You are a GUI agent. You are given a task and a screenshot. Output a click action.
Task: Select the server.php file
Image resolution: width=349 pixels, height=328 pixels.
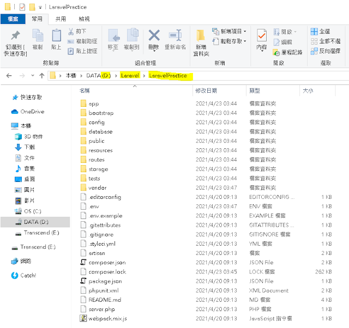click(x=98, y=309)
